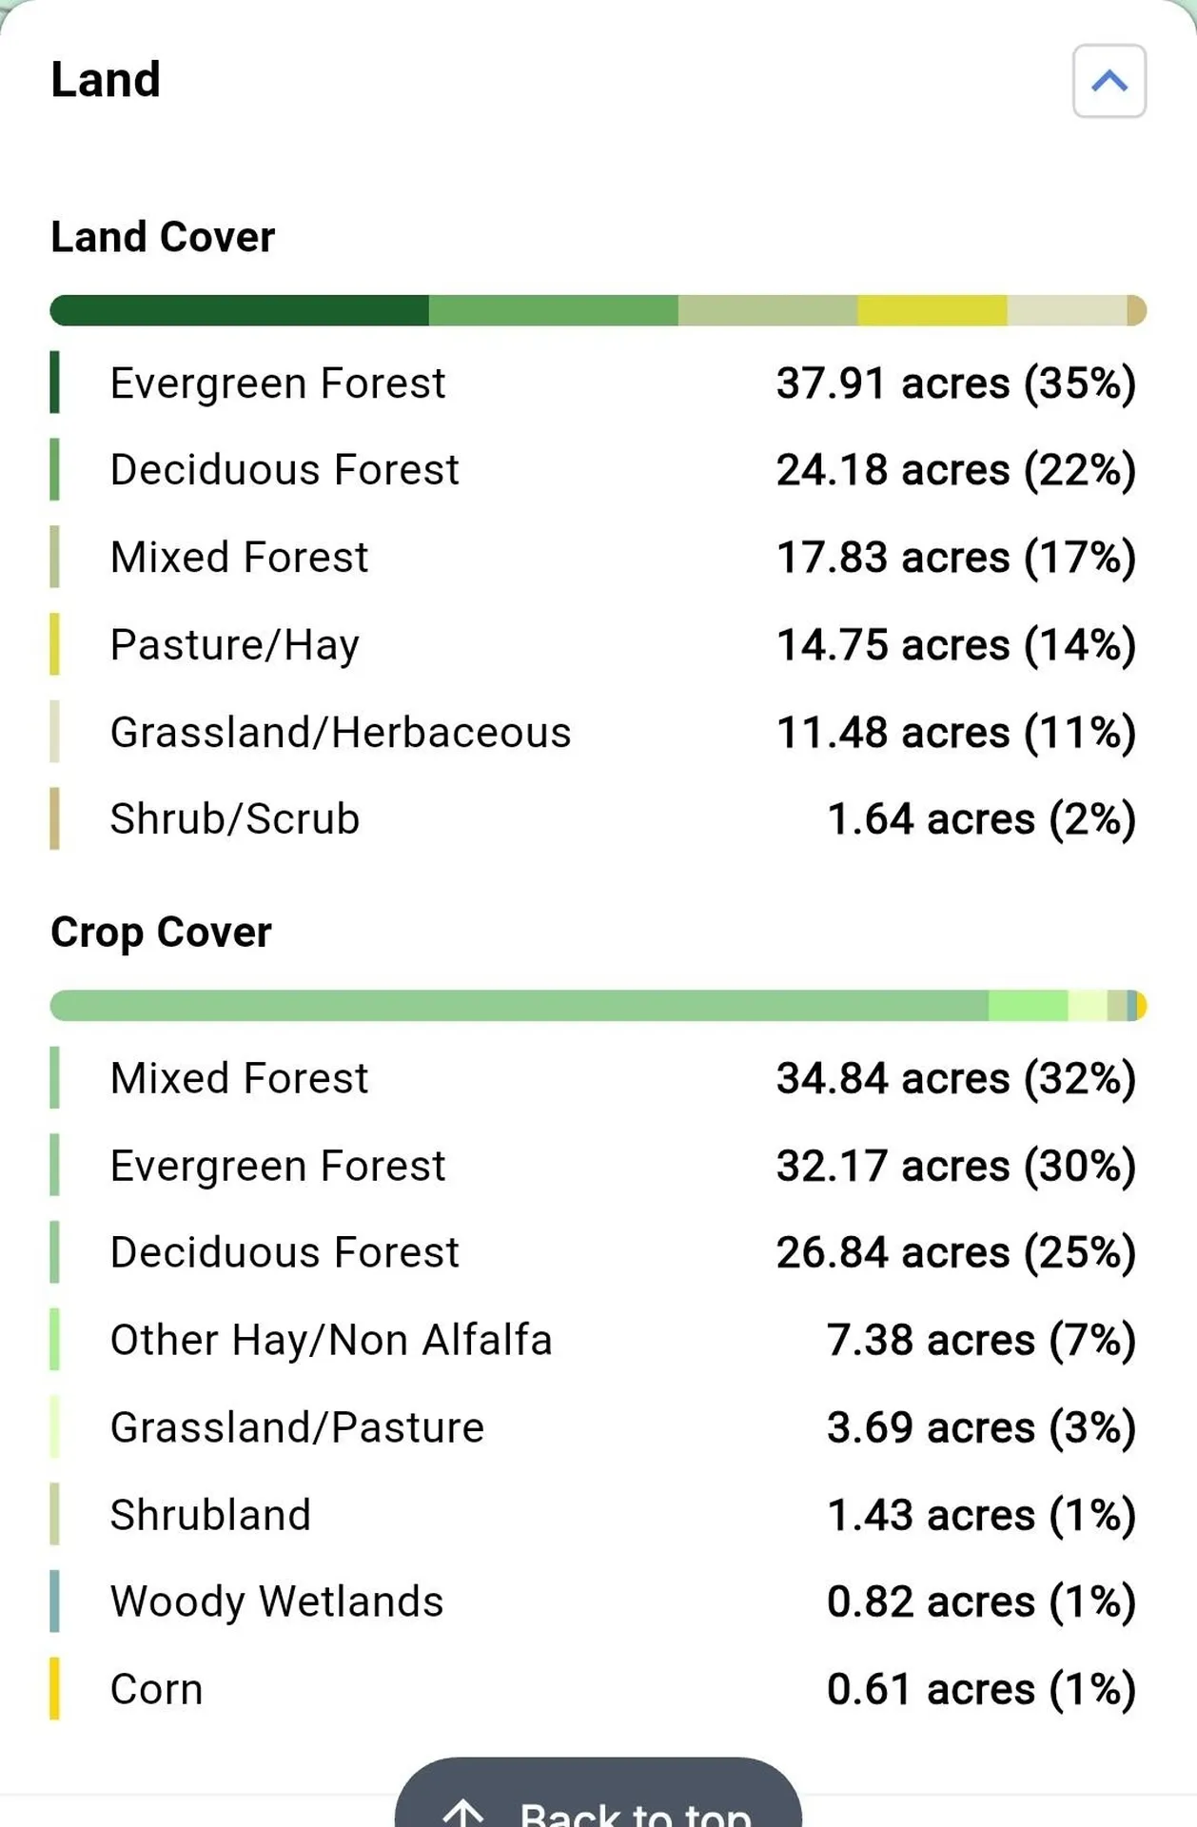
Task: Click the Grassland/Herbaceous legend color marker
Action: (x=54, y=732)
